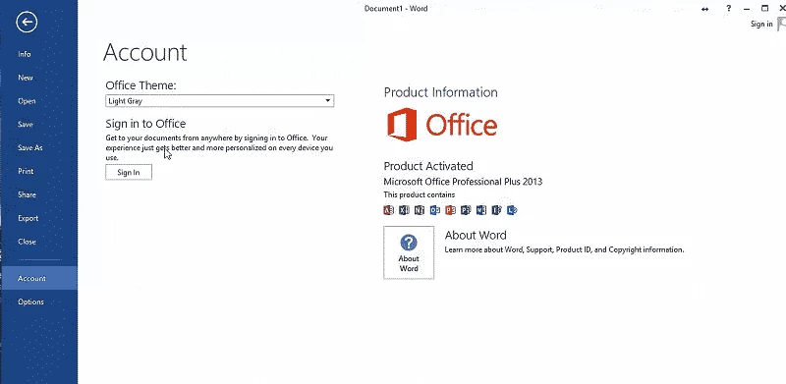This screenshot has width=786, height=384.
Task: Go to the Share page
Action: 27,194
